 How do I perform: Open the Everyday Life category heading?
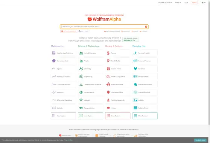[x=139, y=46]
